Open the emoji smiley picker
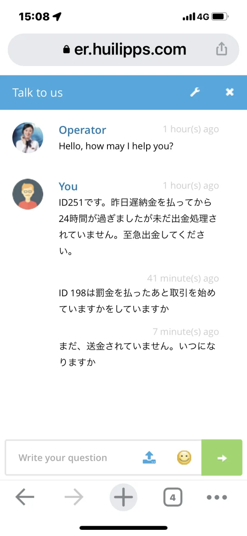Screen dimensions: 247x536 click(x=184, y=457)
